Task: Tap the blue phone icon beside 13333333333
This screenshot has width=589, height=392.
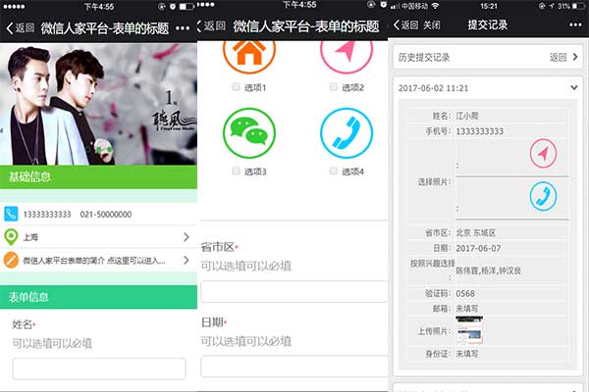Action: click(11, 215)
